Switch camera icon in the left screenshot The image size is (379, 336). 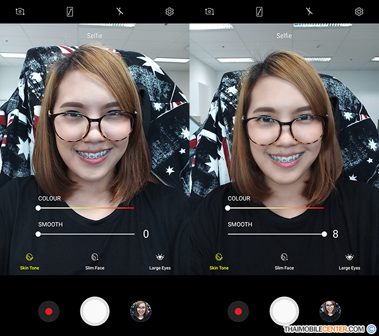pos(20,11)
